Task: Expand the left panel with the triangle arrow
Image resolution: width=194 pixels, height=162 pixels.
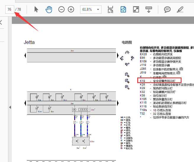Action: click(x=10, y=107)
